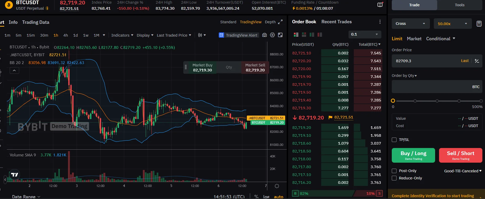The width and height of the screenshot is (485, 199).
Task: Toggle log scale on chart
Action: pos(266,197)
